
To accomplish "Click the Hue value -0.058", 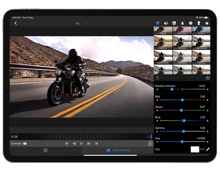I will pyautogui.click(x=201, y=138).
